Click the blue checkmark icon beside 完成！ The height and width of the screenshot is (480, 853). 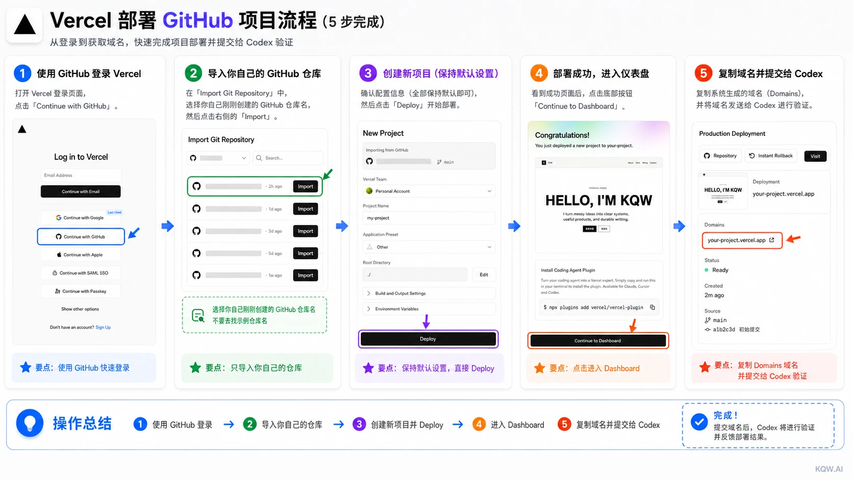[699, 422]
